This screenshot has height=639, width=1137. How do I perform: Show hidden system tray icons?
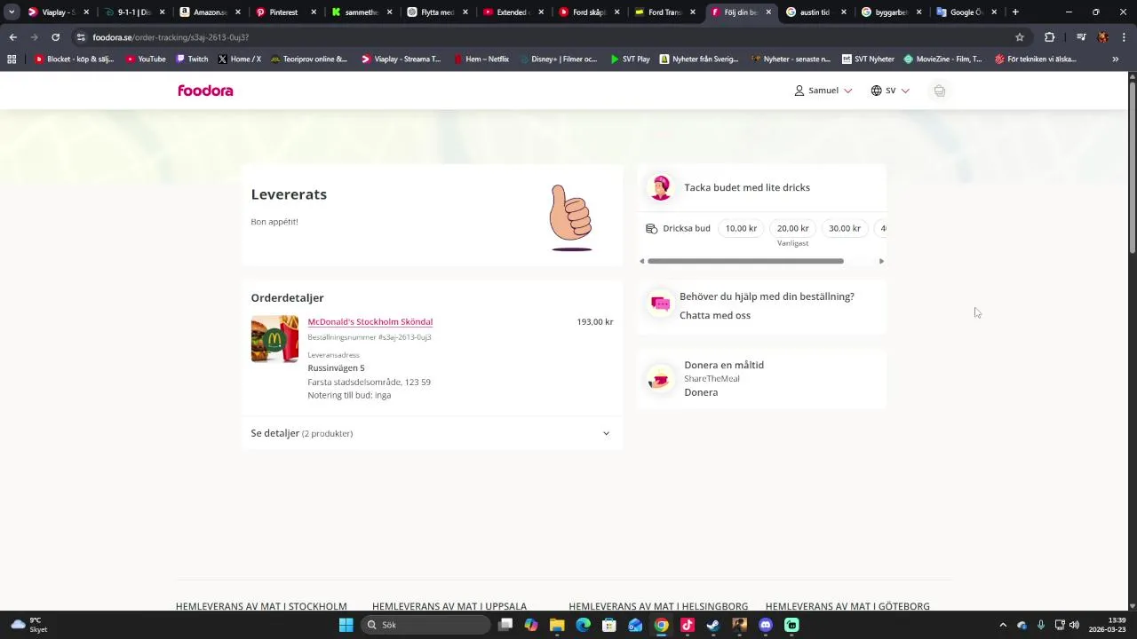pyautogui.click(x=1003, y=625)
